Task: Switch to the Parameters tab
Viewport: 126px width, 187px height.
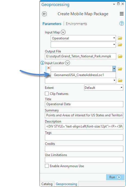Action: [52, 24]
